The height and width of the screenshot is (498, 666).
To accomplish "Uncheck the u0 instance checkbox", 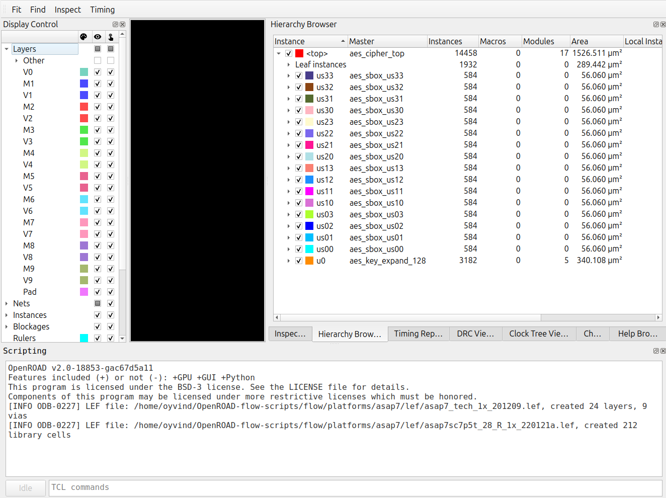I will (299, 261).
